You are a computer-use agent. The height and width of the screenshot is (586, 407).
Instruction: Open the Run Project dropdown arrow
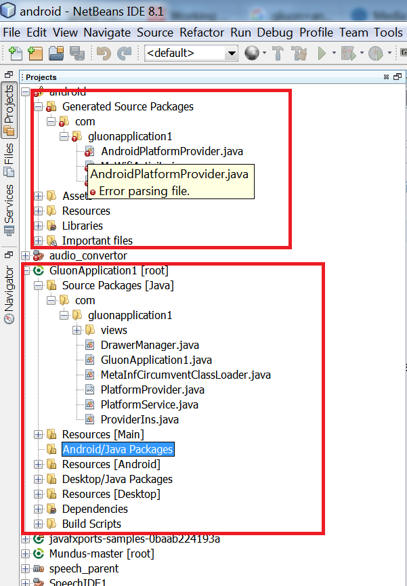[x=334, y=53]
